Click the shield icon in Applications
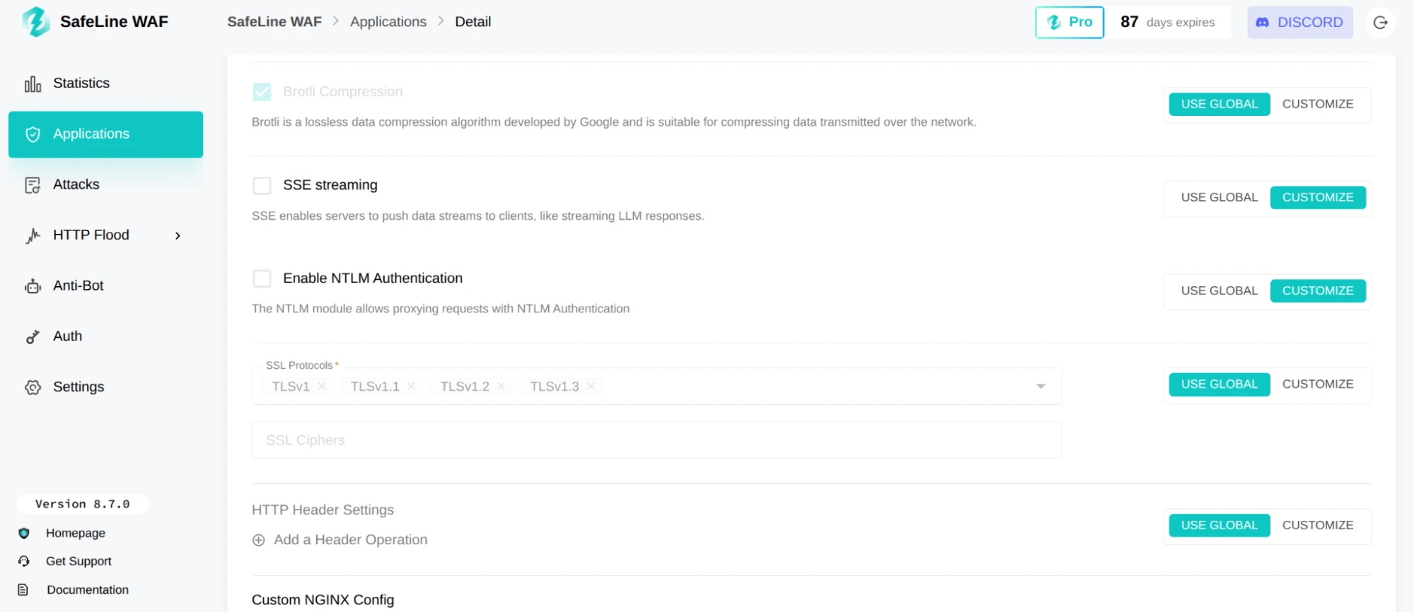The height and width of the screenshot is (612, 1414). coord(33,134)
